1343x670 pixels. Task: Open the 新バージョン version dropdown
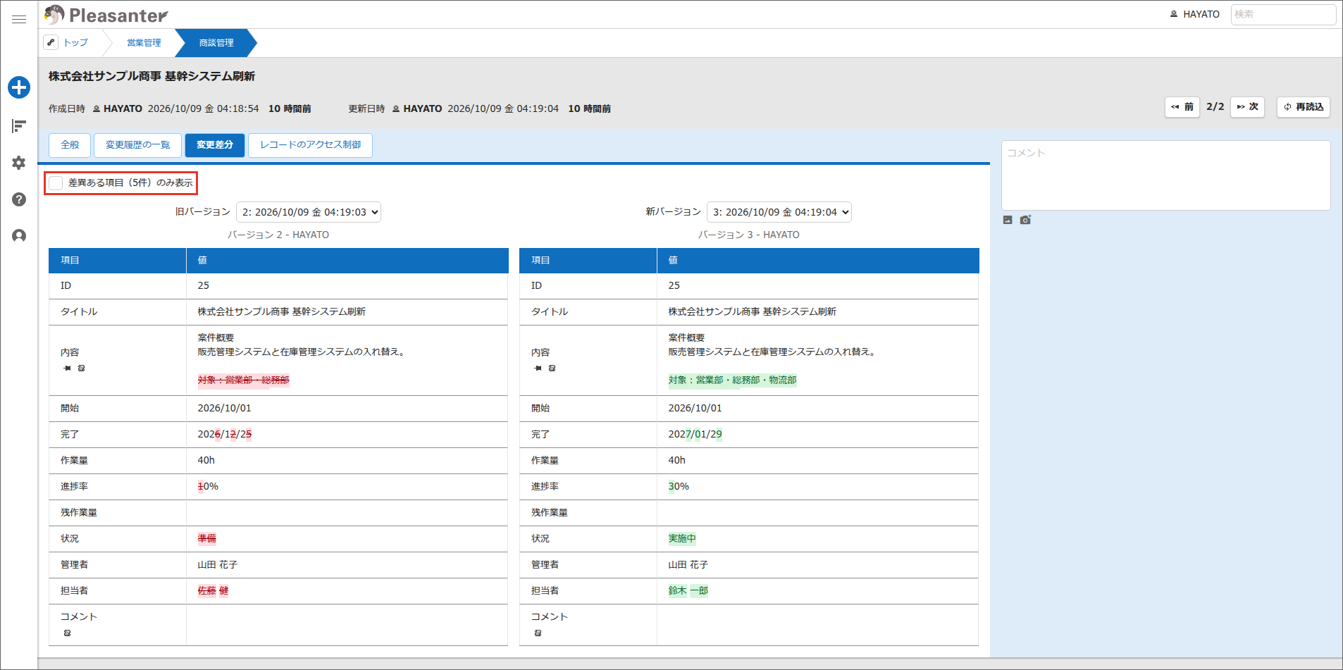(779, 212)
